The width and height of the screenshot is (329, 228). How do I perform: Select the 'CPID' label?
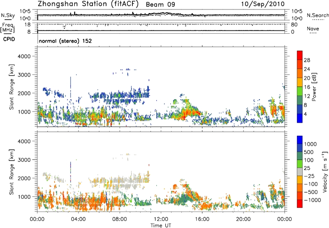9,39
